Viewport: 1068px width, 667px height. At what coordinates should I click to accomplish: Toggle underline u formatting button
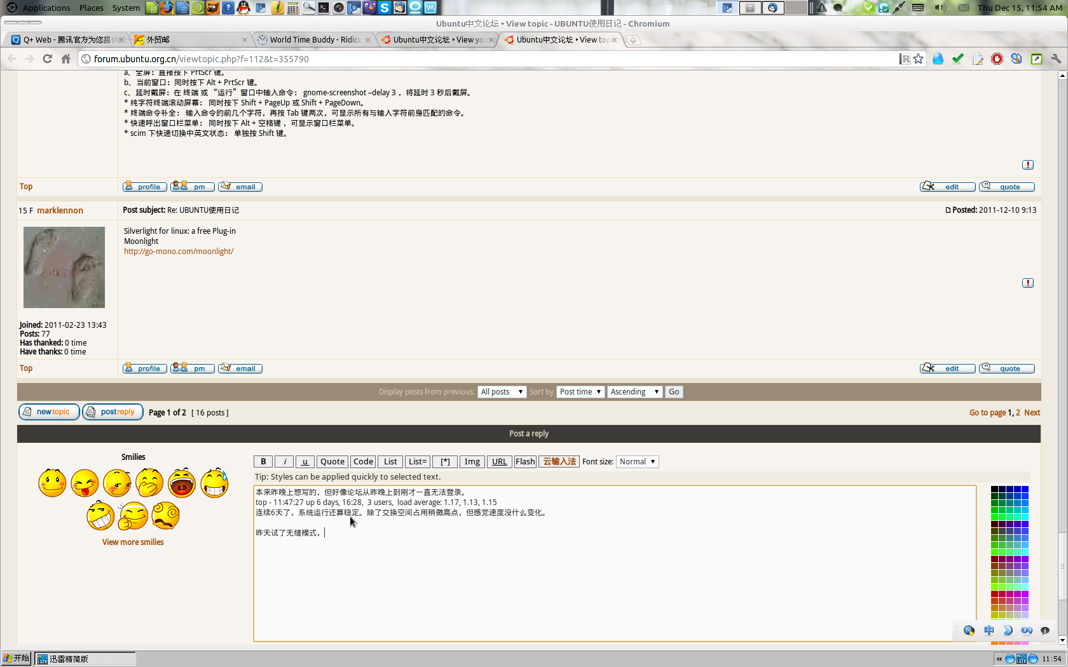pyautogui.click(x=305, y=461)
